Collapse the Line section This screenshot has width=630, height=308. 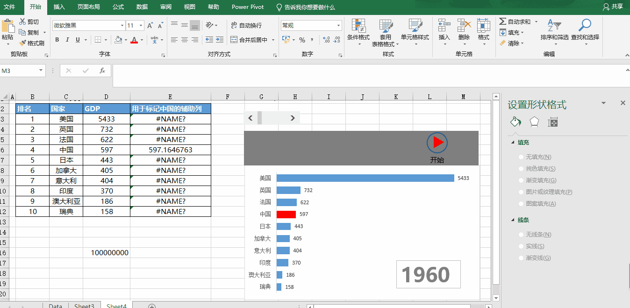pos(513,220)
